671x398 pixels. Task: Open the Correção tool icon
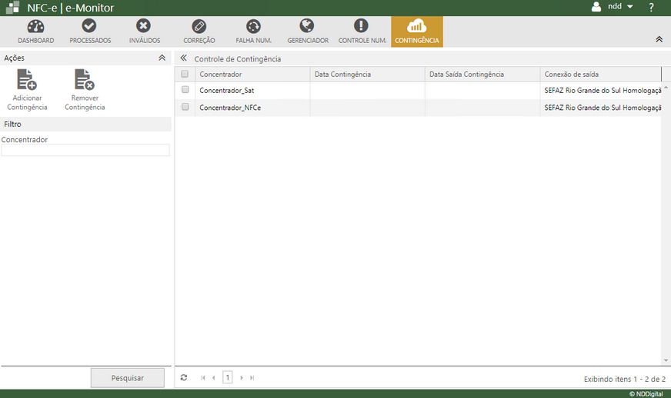tap(199, 27)
